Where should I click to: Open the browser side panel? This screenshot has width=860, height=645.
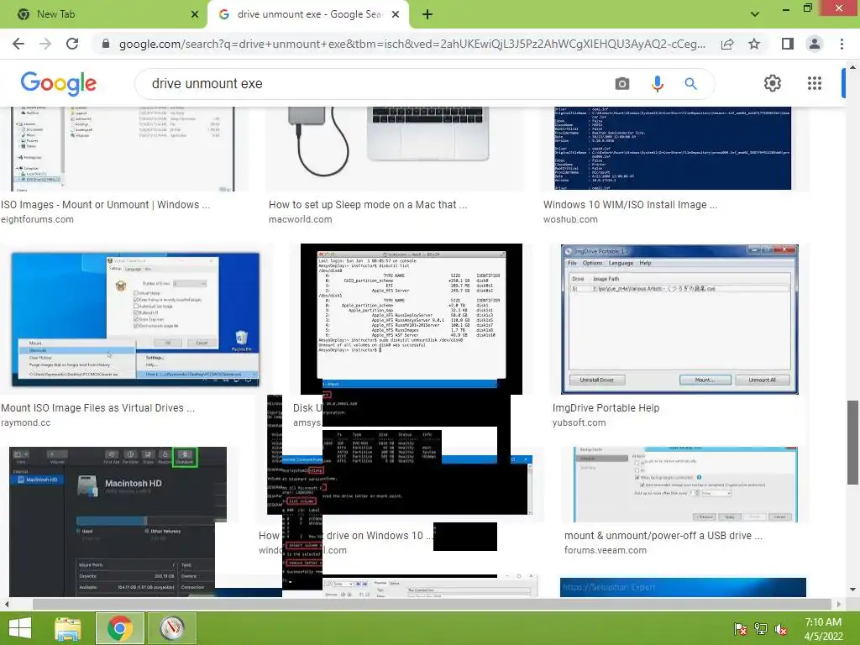[x=788, y=44]
